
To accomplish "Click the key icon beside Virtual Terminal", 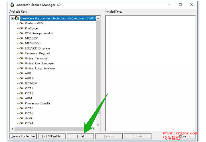I will click(x=22, y=58).
